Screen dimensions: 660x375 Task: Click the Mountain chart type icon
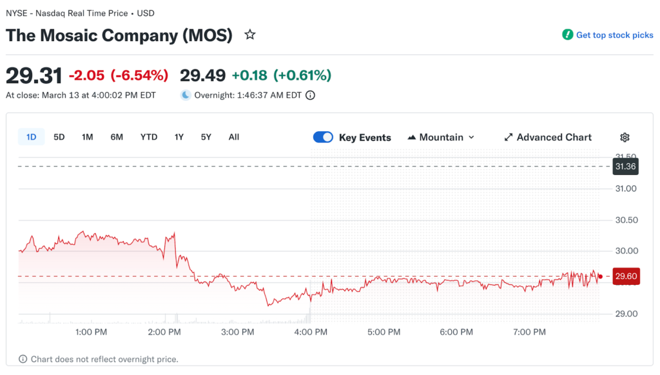pyautogui.click(x=412, y=137)
